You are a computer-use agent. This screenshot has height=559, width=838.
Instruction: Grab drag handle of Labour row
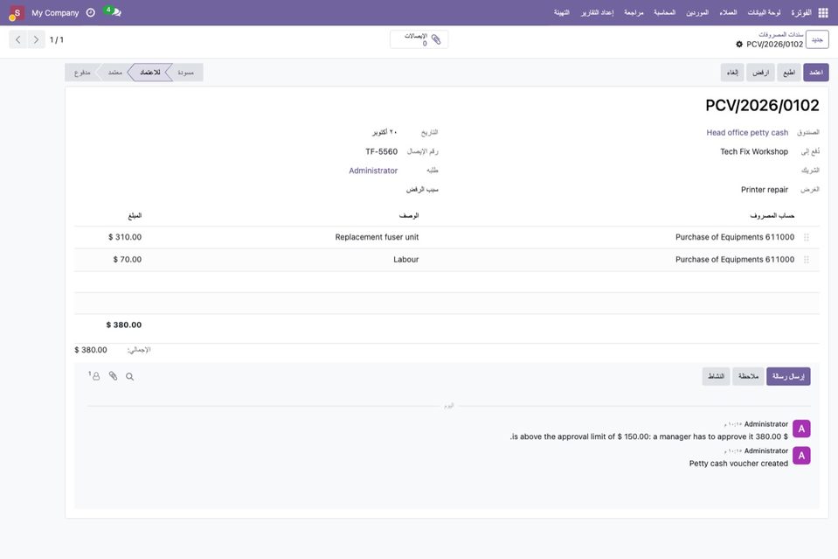pyautogui.click(x=807, y=260)
